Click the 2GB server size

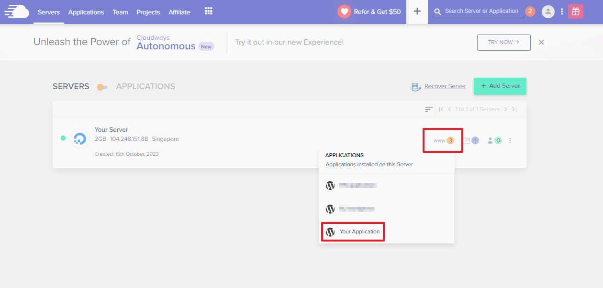tap(100, 139)
